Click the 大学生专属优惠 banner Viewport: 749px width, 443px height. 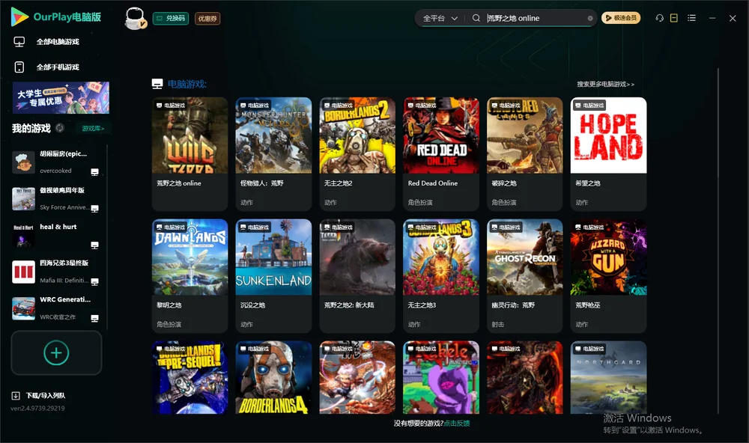[x=61, y=97]
